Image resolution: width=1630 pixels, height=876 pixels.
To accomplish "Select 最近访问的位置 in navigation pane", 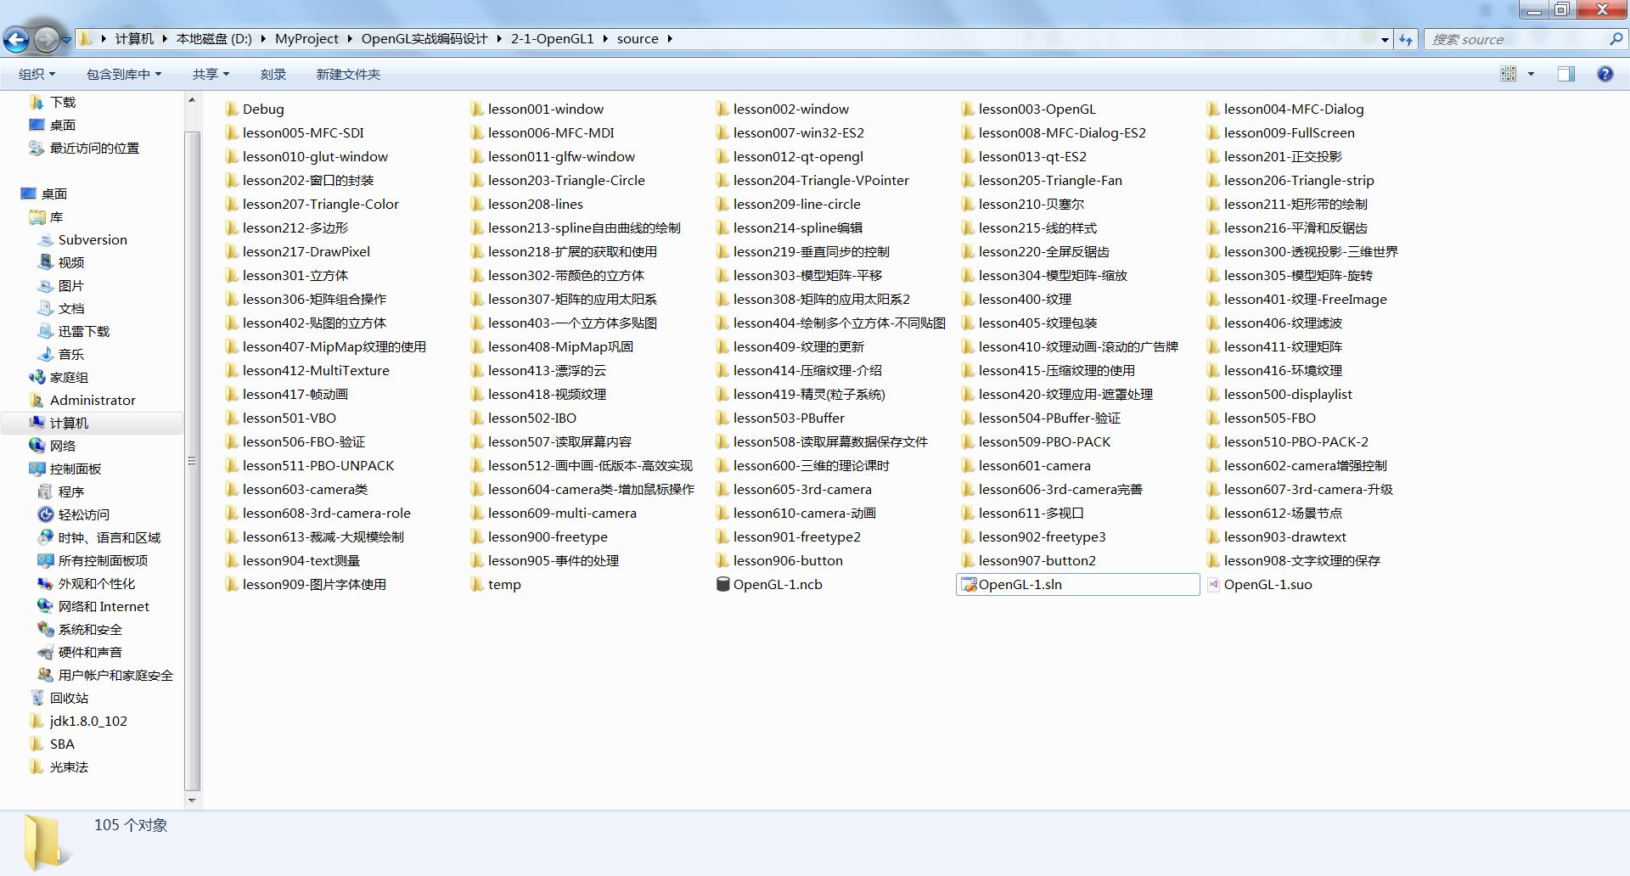I will tap(94, 148).
